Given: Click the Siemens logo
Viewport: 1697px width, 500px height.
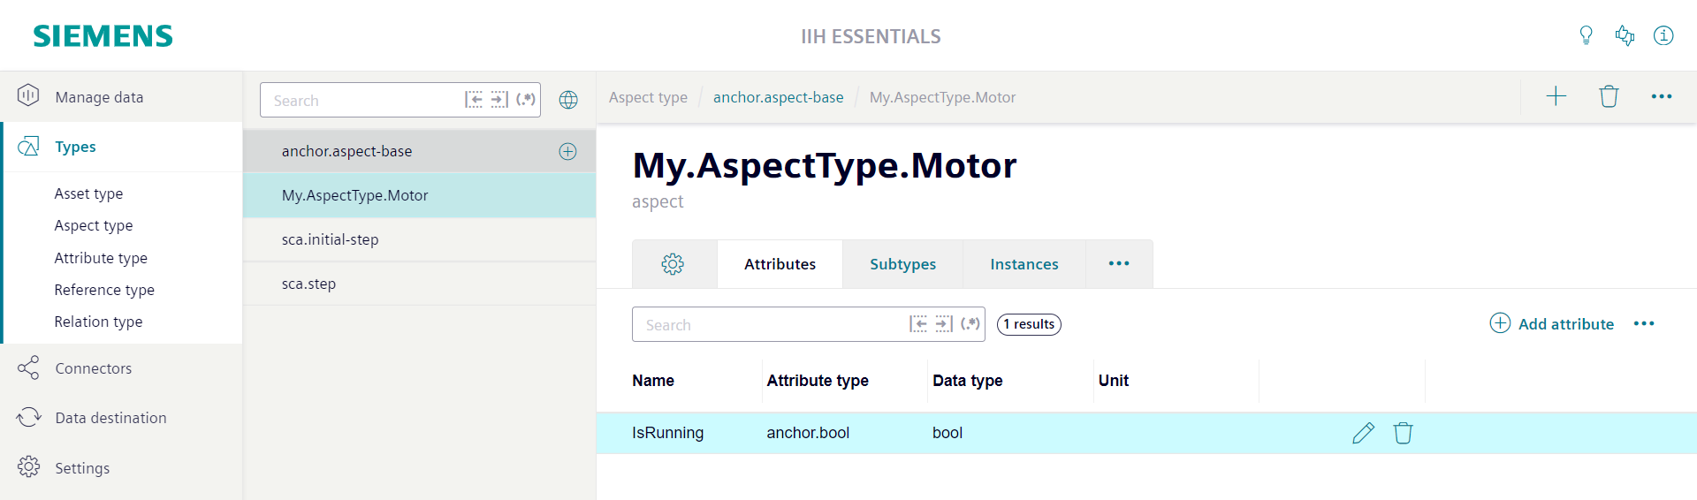Looking at the screenshot, I should (x=103, y=36).
